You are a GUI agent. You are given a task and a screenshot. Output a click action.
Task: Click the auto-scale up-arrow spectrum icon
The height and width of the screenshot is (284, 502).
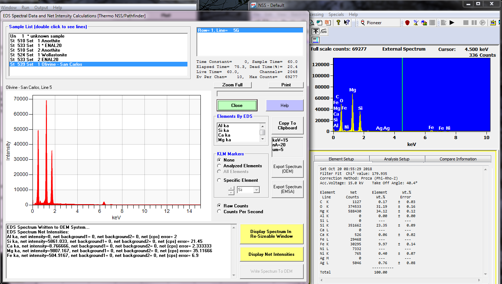[x=316, y=31]
